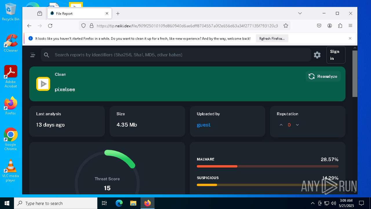Open the Recycle Bin desktop icon
The height and width of the screenshot is (209, 371).
pos(11,12)
